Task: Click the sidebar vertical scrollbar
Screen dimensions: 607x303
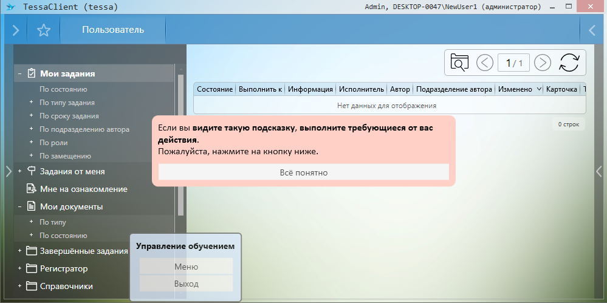Action: [x=180, y=145]
